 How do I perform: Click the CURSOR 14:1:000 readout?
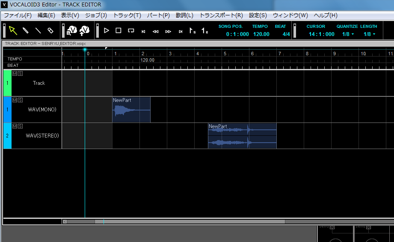pyautogui.click(x=321, y=34)
